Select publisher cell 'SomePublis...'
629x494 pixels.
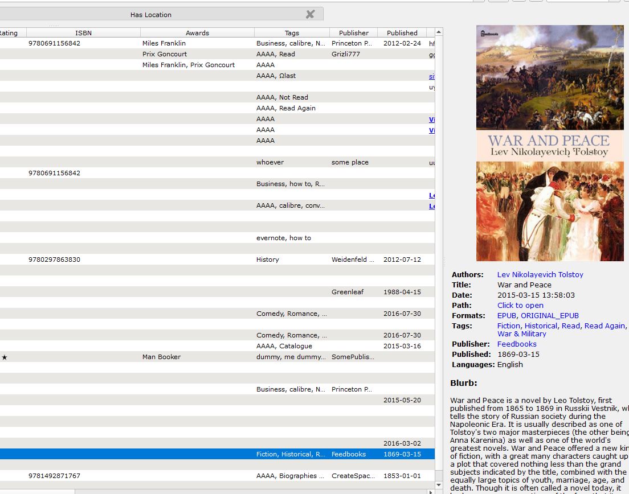[x=353, y=357]
